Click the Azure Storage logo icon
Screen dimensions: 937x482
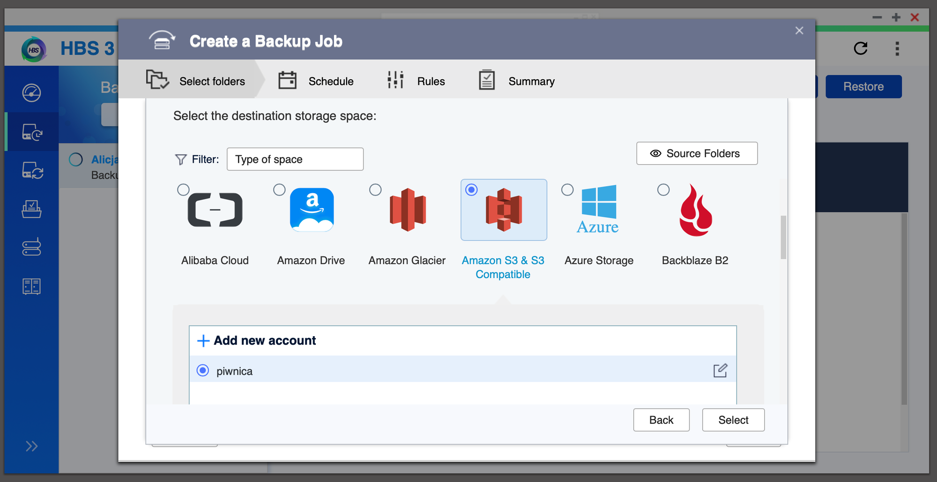(x=598, y=210)
